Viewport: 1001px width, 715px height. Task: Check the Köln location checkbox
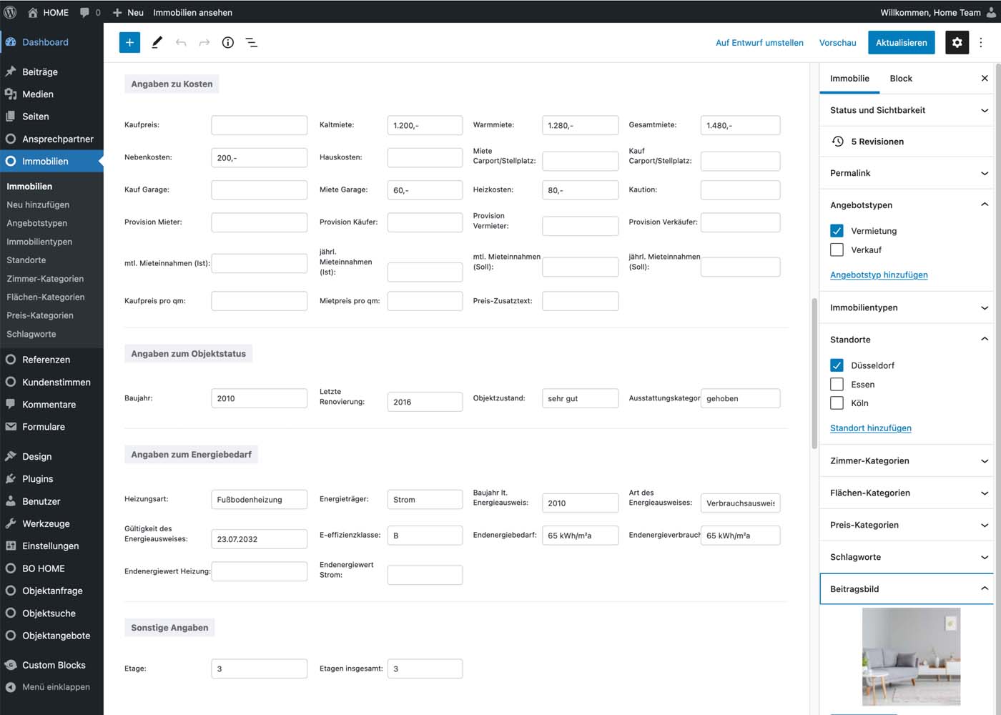(837, 403)
